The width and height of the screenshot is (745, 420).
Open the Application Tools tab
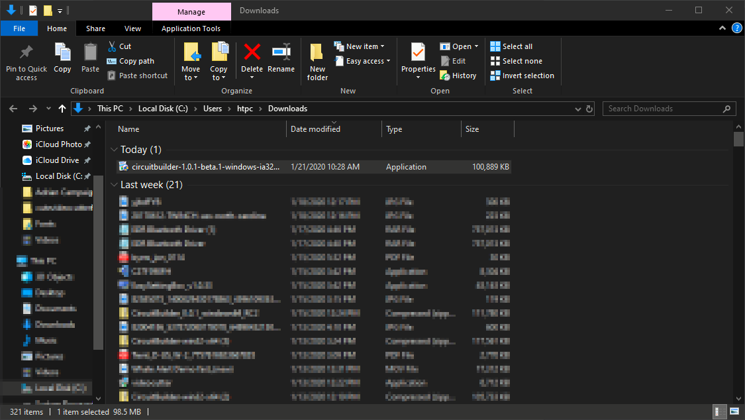[191, 28]
